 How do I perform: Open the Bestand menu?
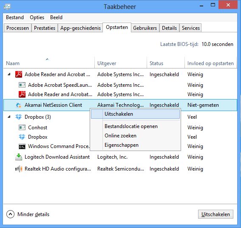click(x=15, y=17)
